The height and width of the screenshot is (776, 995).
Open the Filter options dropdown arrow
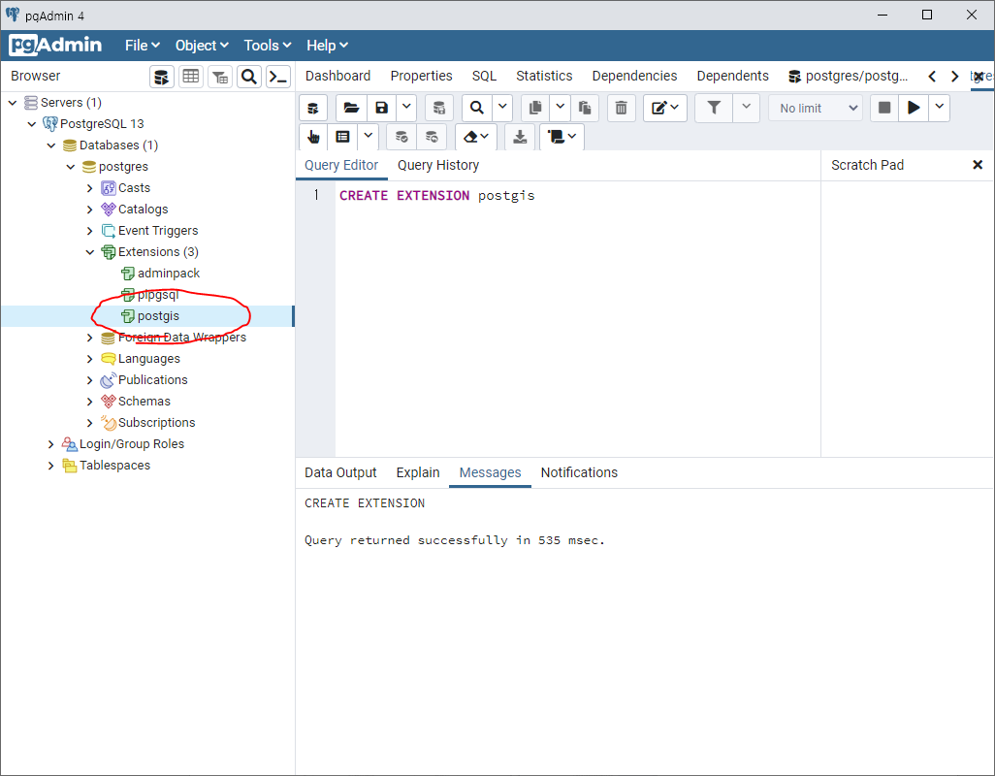pyautogui.click(x=747, y=108)
